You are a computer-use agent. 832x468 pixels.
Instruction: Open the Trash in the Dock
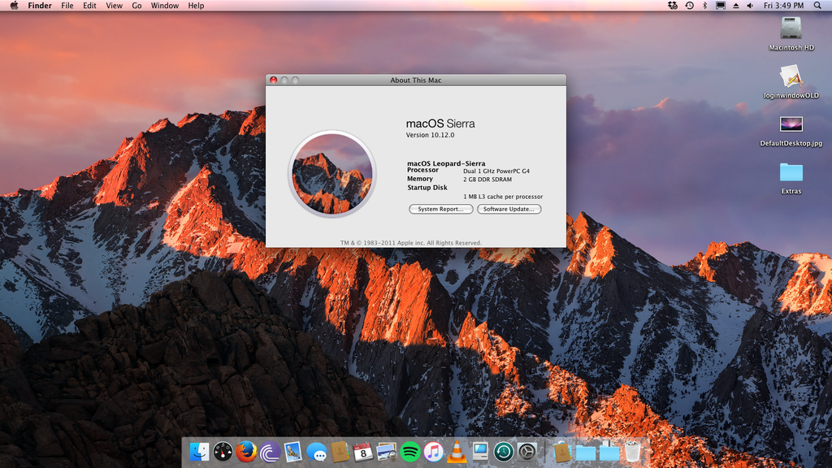[x=632, y=452]
